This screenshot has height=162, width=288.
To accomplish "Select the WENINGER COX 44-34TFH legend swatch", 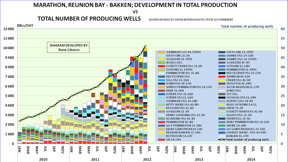I will [161, 52].
